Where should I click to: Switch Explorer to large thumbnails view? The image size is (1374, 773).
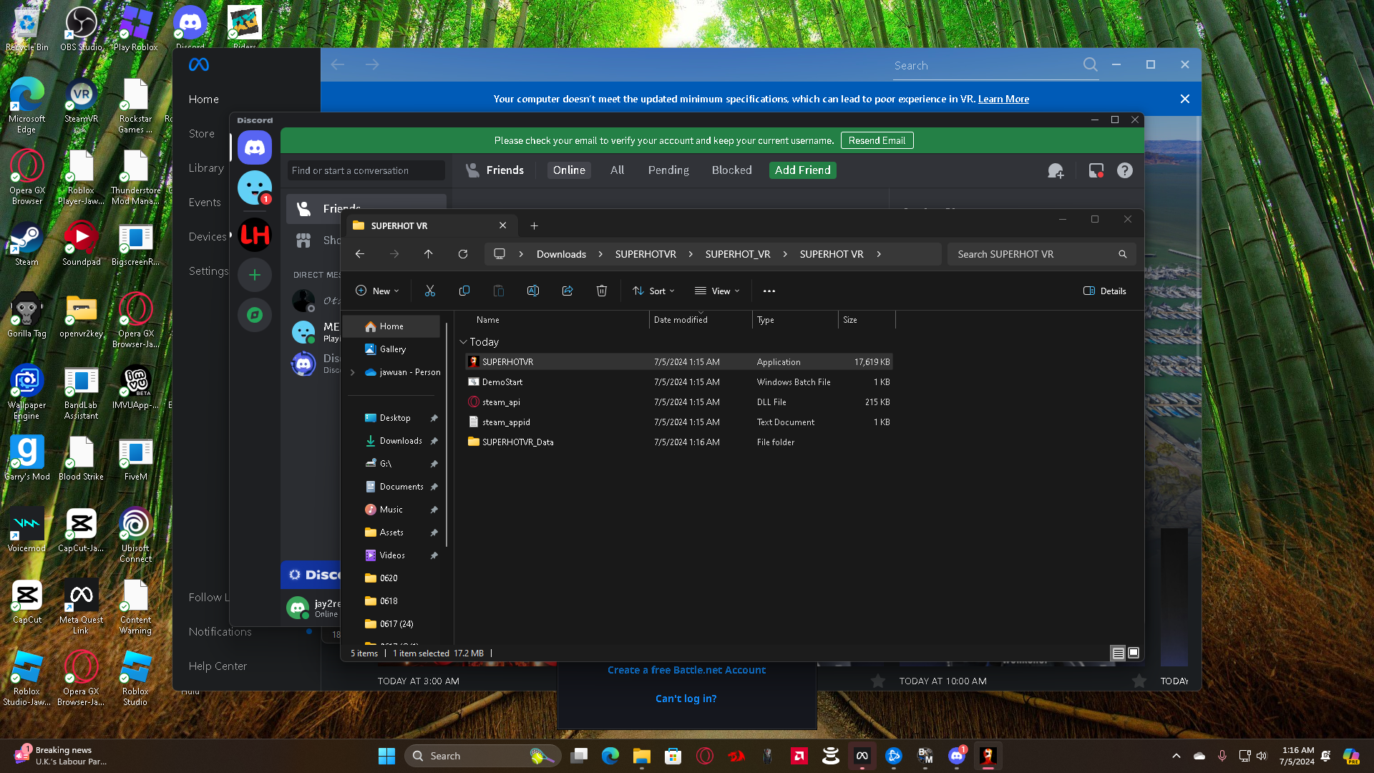pyautogui.click(x=1134, y=653)
